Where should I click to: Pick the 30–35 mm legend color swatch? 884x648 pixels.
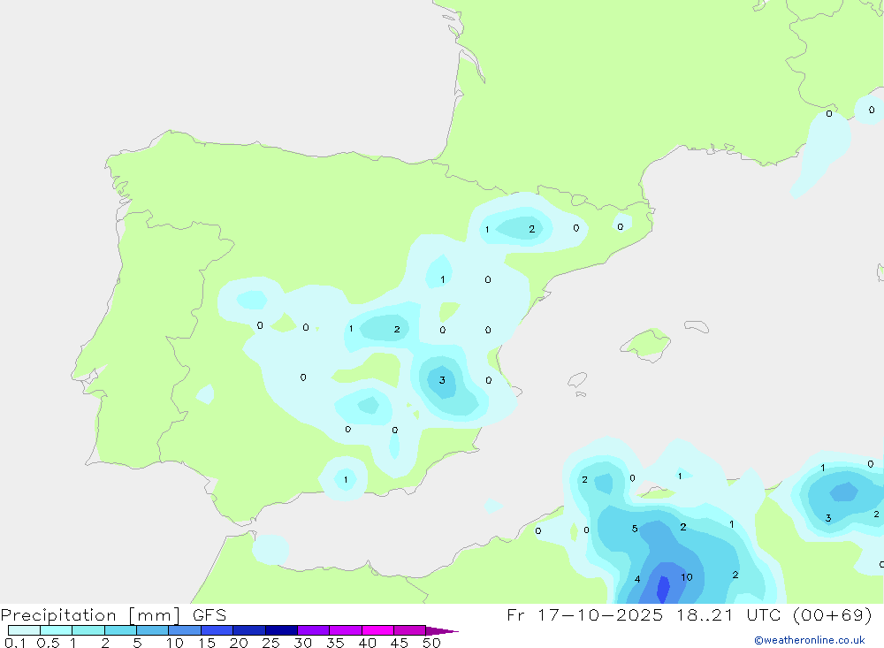pyautogui.click(x=313, y=630)
